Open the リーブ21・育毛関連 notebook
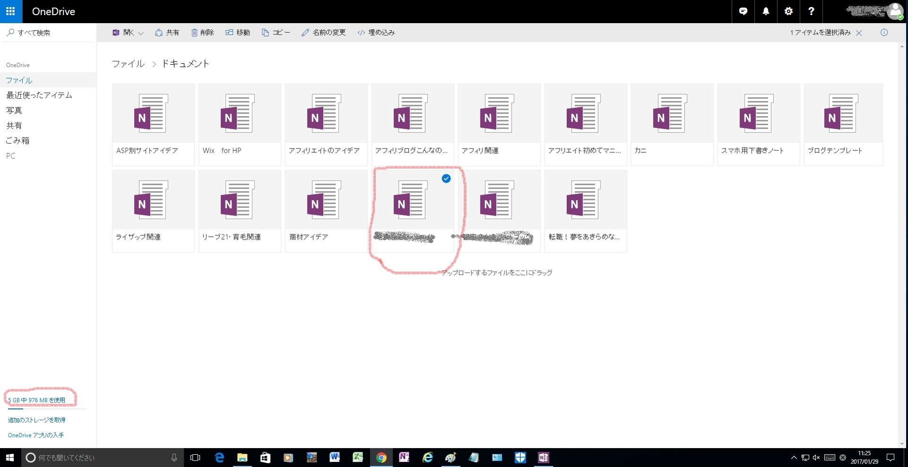Image resolution: width=908 pixels, height=467 pixels. click(240, 211)
